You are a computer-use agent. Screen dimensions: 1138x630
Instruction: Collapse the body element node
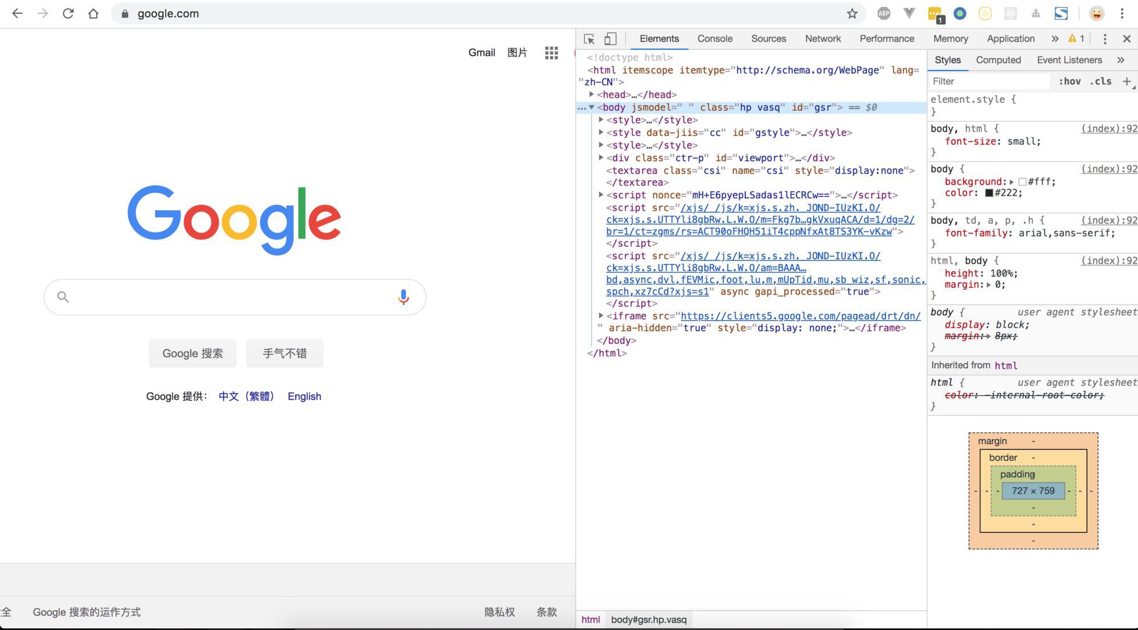click(x=593, y=107)
